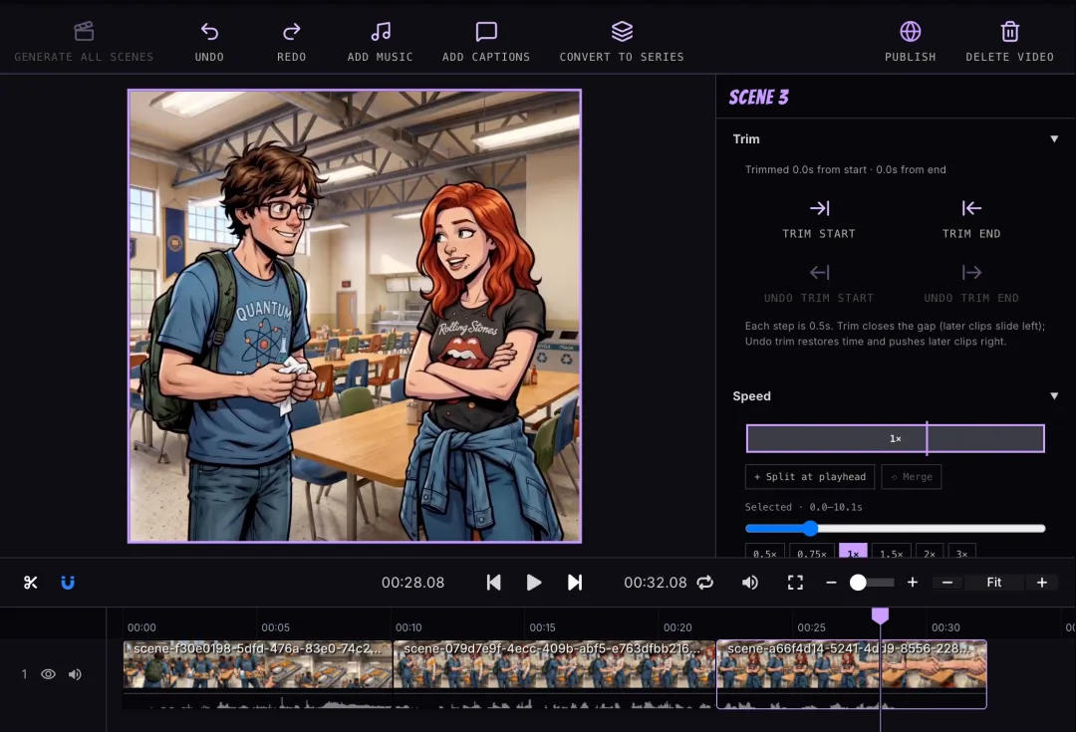The width and height of the screenshot is (1076, 732).
Task: Select the first scene clip on timeline
Action: (x=257, y=674)
